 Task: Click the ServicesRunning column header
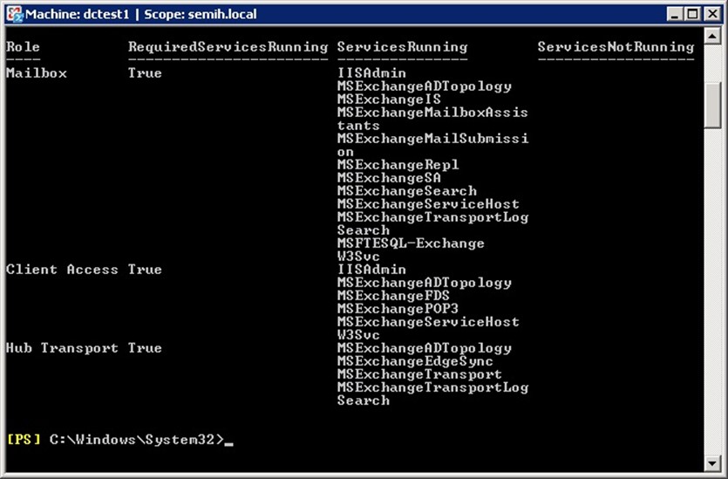tap(402, 47)
